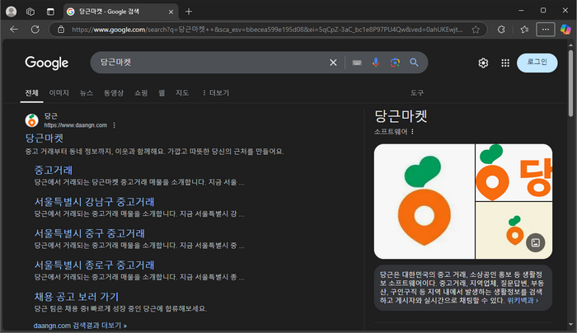The width and height of the screenshot is (577, 333).
Task: Open the Google apps grid
Action: 504,63
